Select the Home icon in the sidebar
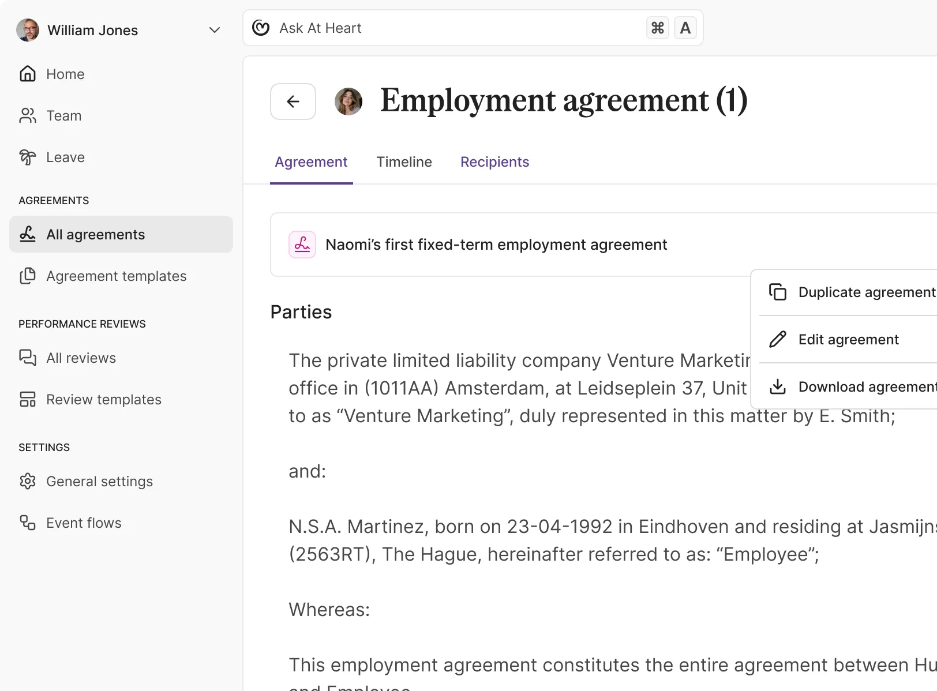Image resolution: width=937 pixels, height=691 pixels. [27, 74]
